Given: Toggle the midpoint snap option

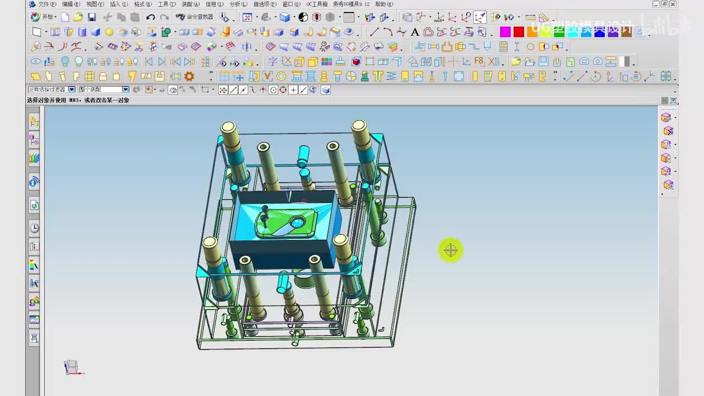Looking at the screenshot, I should (243, 90).
